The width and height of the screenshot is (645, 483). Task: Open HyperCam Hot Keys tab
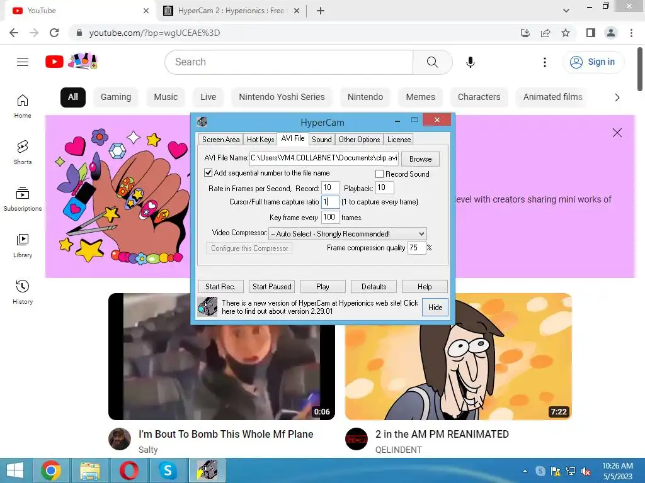[260, 140]
